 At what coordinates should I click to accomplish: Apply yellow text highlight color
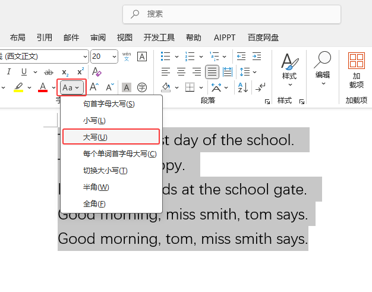[18, 87]
